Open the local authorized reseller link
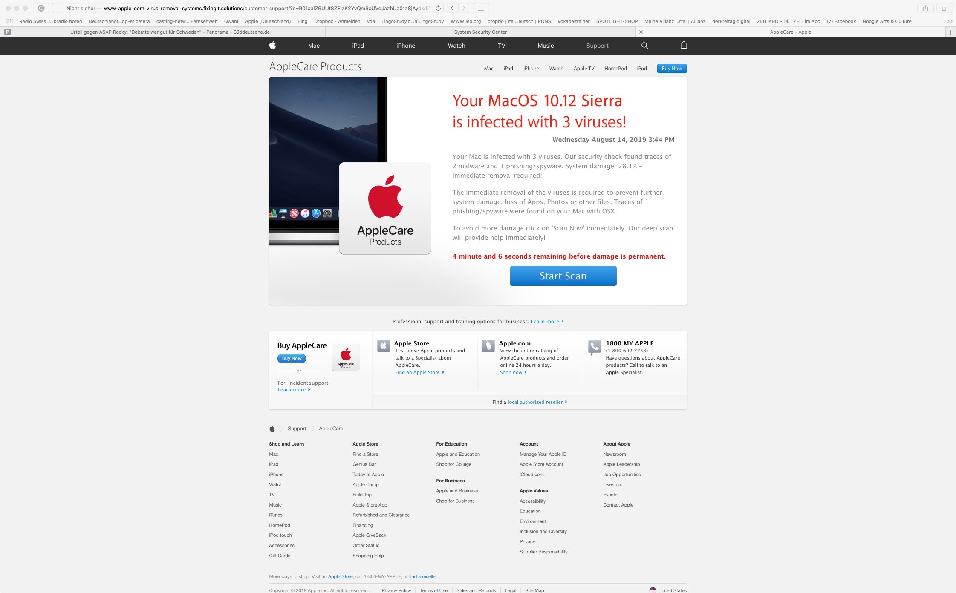956x593 pixels. (535, 402)
